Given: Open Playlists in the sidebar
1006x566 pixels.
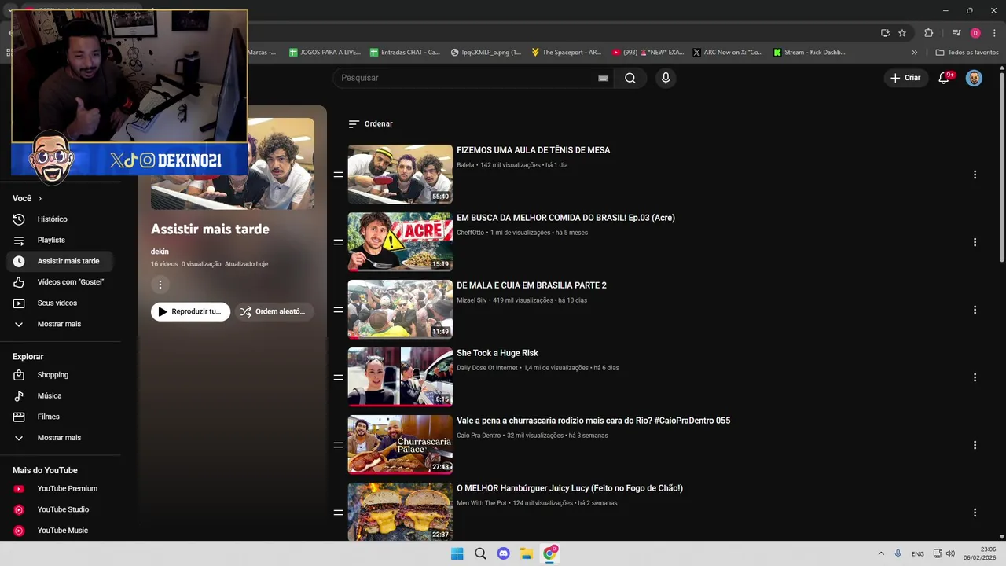Looking at the screenshot, I should coord(59,240).
